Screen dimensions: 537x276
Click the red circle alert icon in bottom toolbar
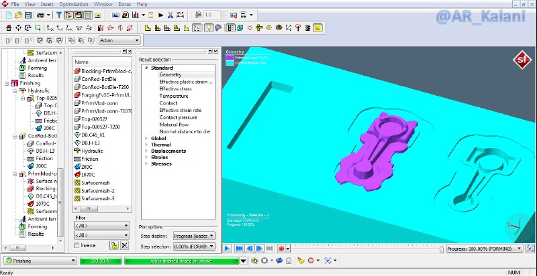pyautogui.click(x=311, y=261)
